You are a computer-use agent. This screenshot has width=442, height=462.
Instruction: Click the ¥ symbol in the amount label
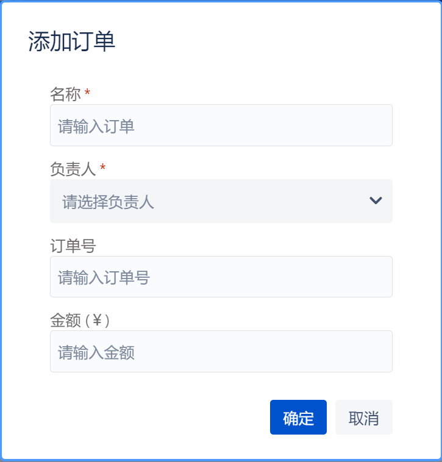97,320
